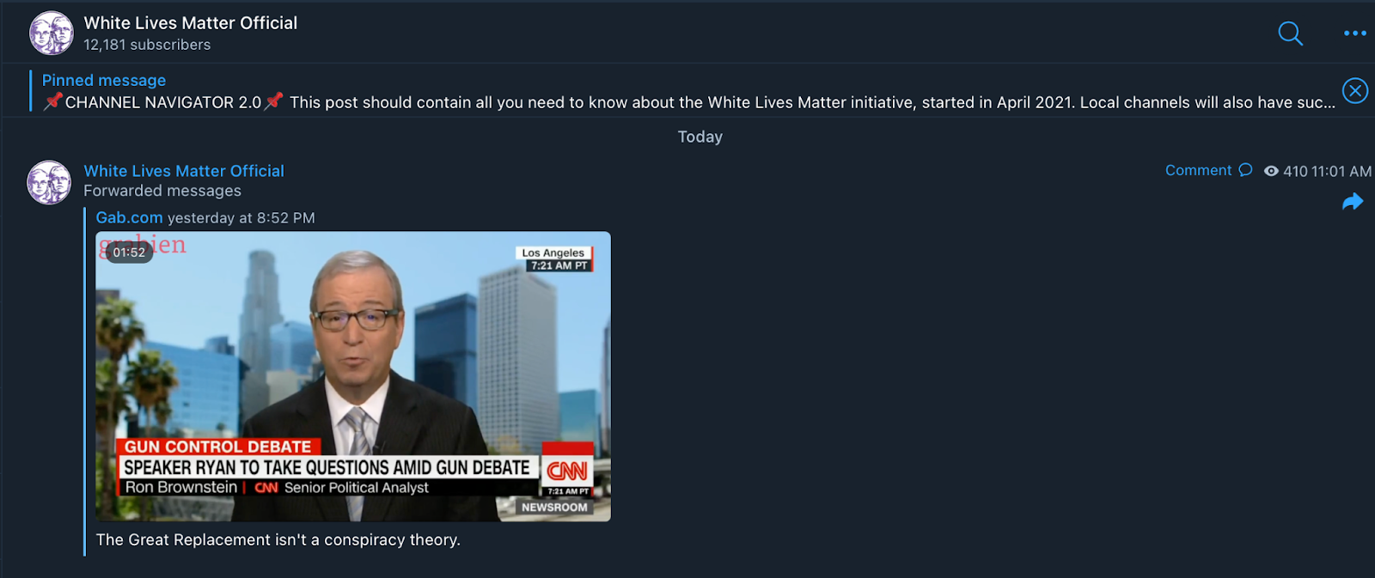
Task: Open the channel avatar in the header
Action: click(51, 33)
